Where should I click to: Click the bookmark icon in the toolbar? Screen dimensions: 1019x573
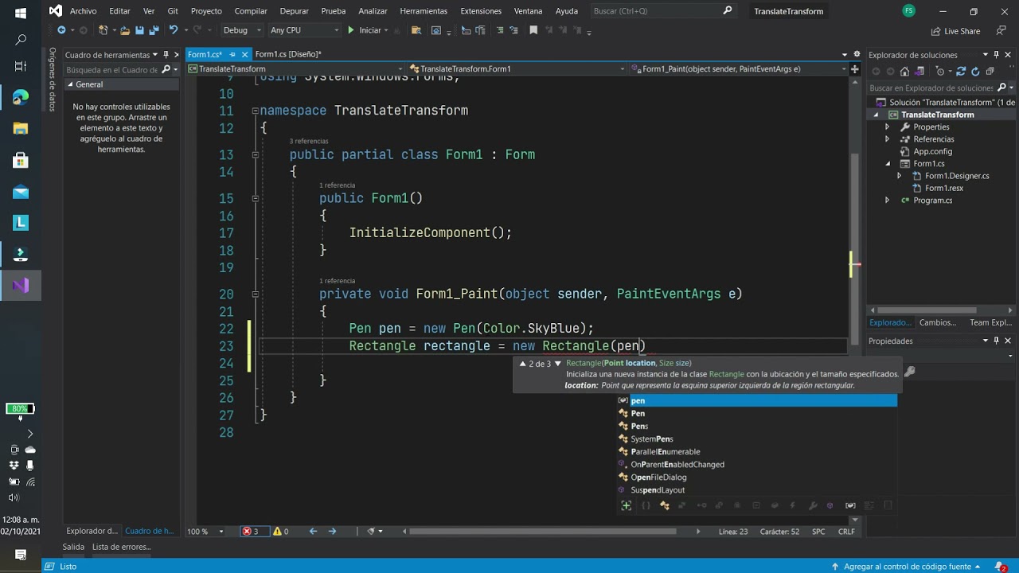[x=533, y=30]
